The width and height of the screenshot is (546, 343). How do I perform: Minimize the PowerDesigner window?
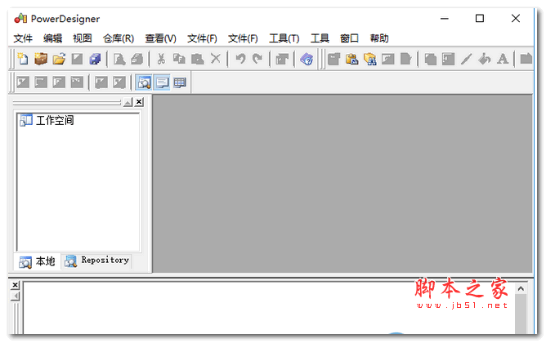(x=445, y=19)
